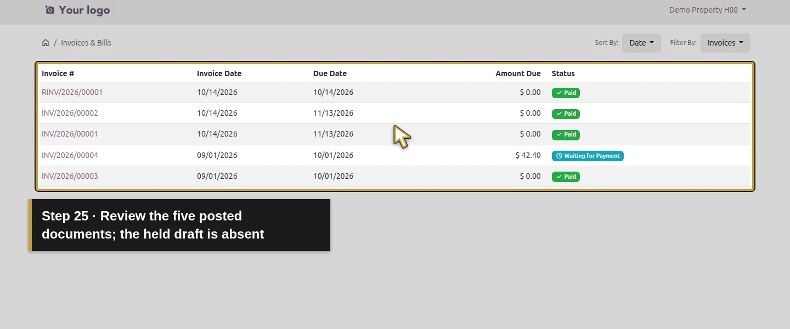This screenshot has height=329, width=790.
Task: Open invoice INV/2026/00004
Action: [70, 155]
